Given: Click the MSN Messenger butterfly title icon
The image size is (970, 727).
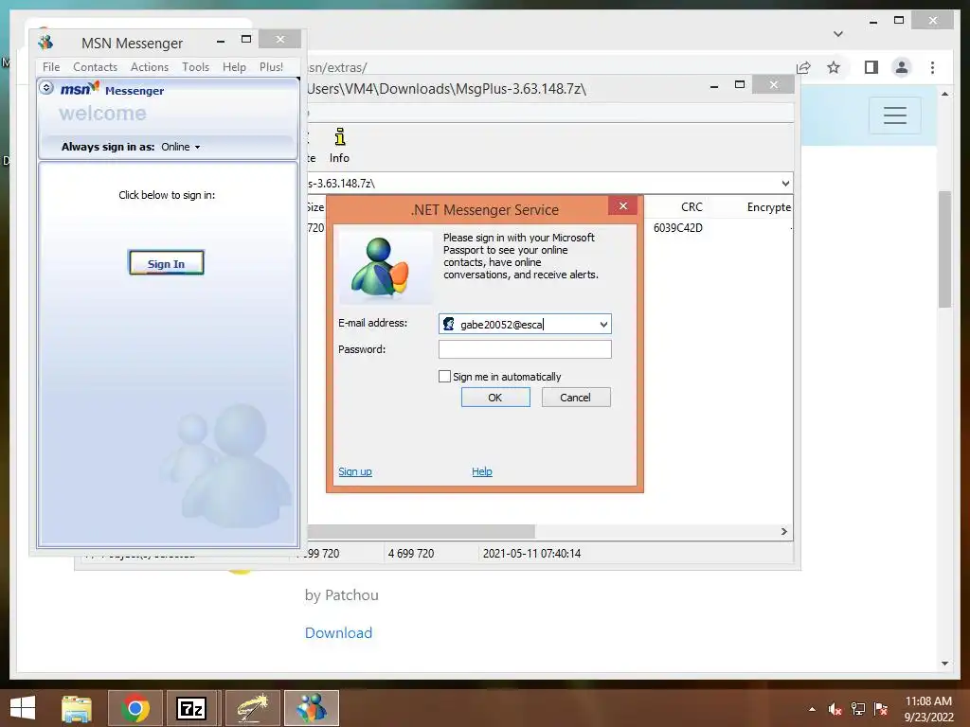Looking at the screenshot, I should 45,42.
